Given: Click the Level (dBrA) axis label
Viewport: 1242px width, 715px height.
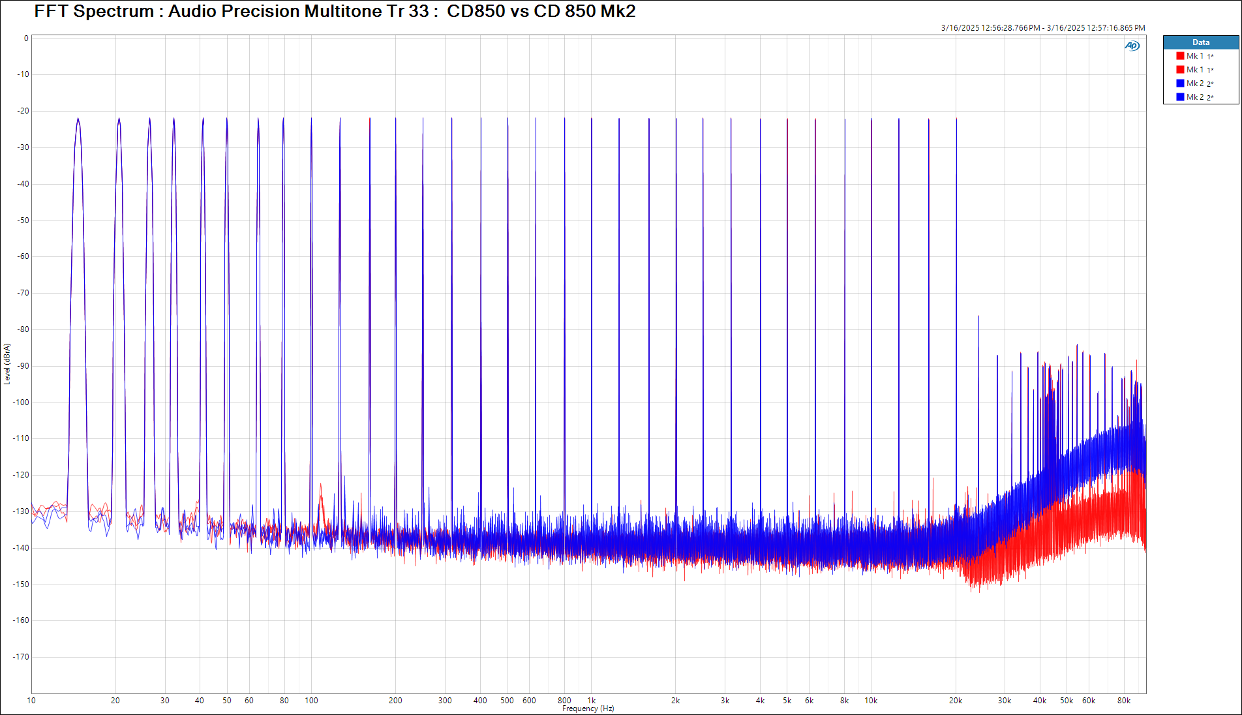Looking at the screenshot, I should coord(7,364).
